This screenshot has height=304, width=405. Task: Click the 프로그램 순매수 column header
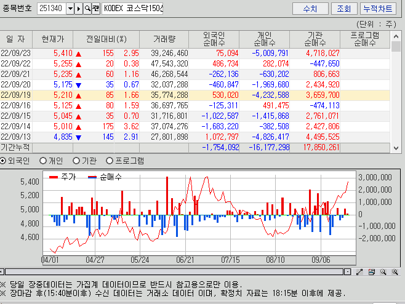pos(365,39)
